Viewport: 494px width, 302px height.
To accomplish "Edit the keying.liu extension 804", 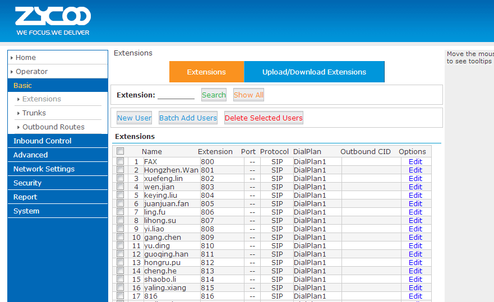I will (415, 196).
